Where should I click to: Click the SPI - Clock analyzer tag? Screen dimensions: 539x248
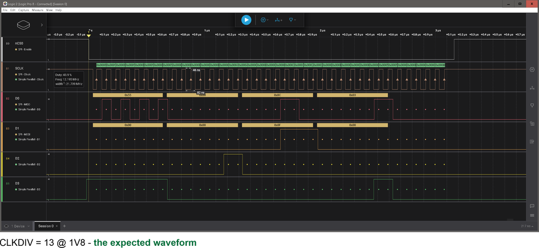click(23, 74)
